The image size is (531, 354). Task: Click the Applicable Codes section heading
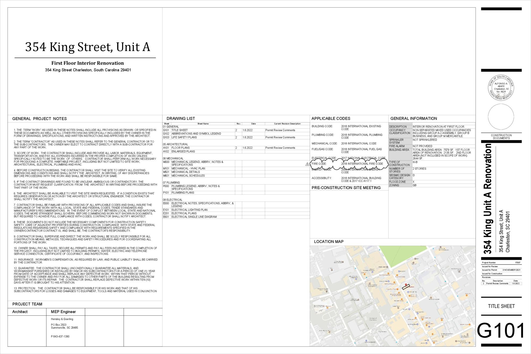coord(331,118)
